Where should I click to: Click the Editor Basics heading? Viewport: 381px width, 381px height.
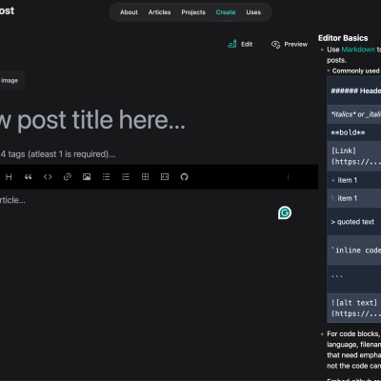343,38
